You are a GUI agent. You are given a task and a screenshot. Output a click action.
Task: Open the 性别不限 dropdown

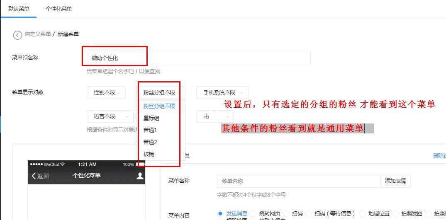pyautogui.click(x=106, y=93)
